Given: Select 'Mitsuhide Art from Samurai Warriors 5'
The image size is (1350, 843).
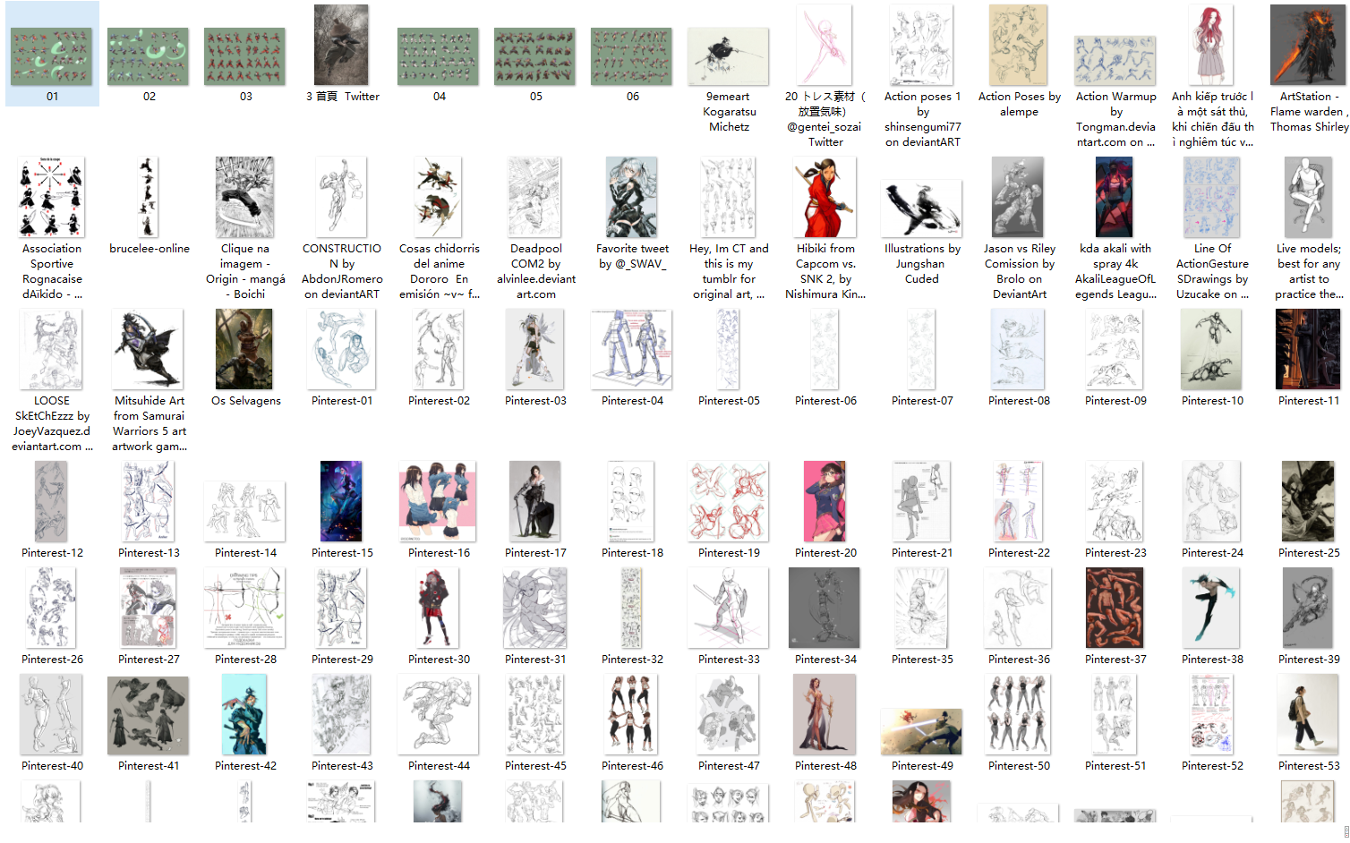Looking at the screenshot, I should click(149, 349).
